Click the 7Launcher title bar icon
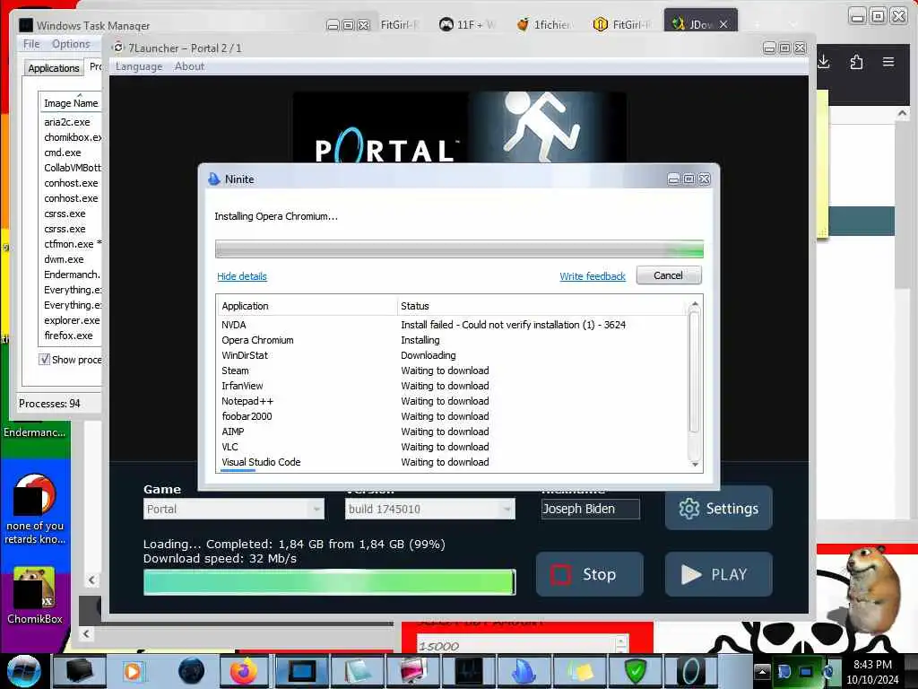This screenshot has width=918, height=689. (118, 48)
